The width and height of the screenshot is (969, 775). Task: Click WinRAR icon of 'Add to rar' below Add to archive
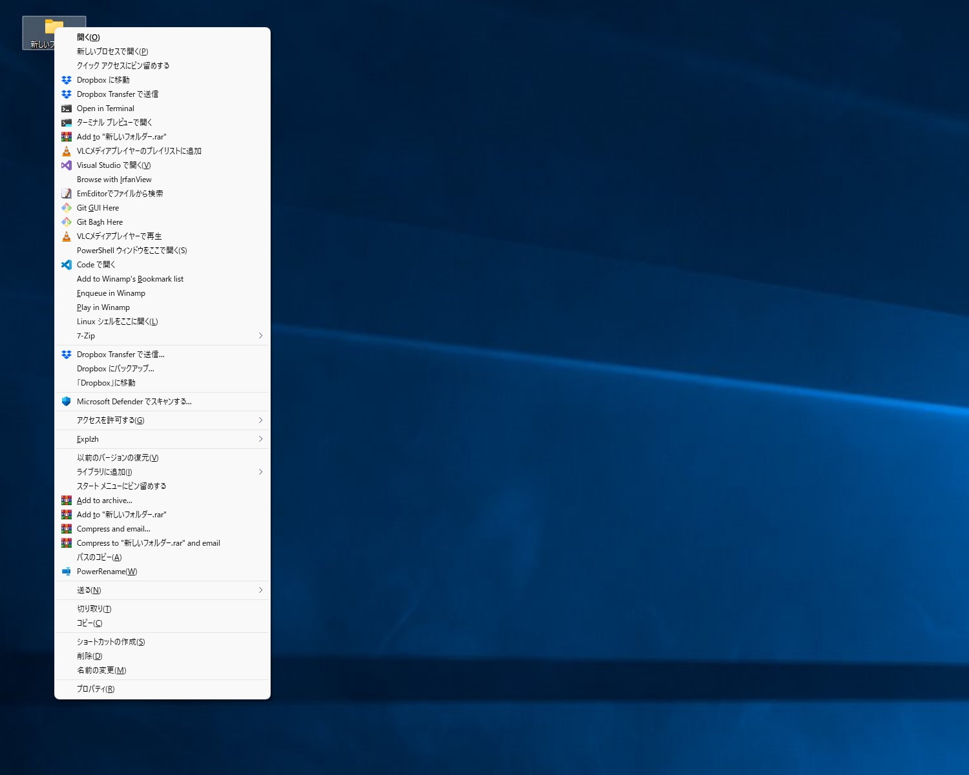point(67,515)
